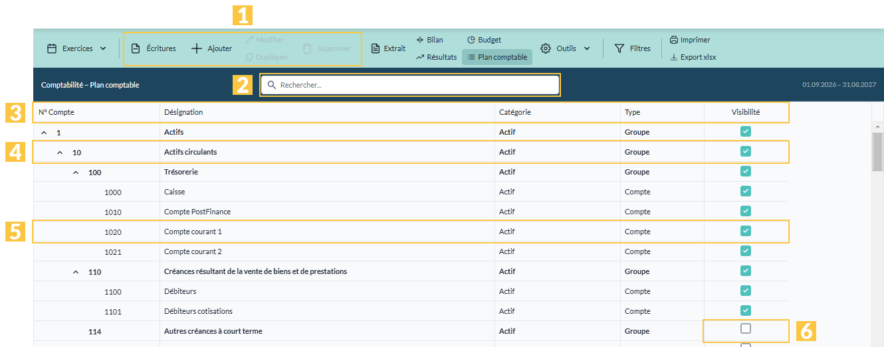Select the Plan comptable tab
This screenshot has height=347, width=884.
(x=497, y=57)
